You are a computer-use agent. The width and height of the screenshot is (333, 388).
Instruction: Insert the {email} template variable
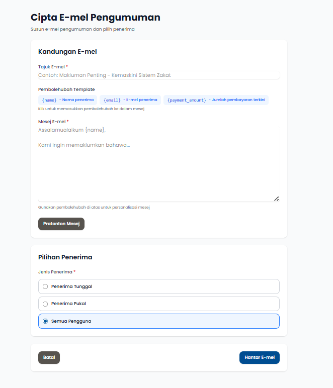(x=130, y=100)
